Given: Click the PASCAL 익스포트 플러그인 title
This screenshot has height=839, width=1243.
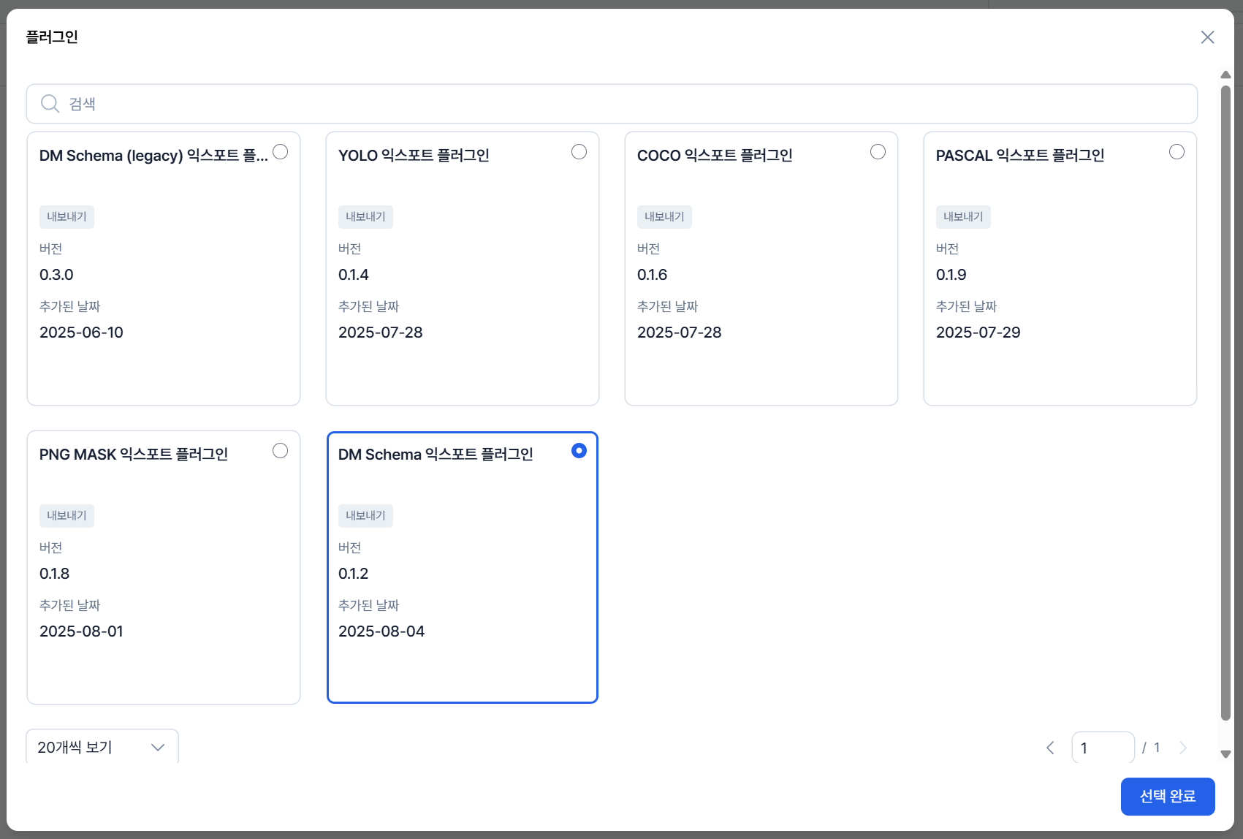Looking at the screenshot, I should pos(1020,156).
